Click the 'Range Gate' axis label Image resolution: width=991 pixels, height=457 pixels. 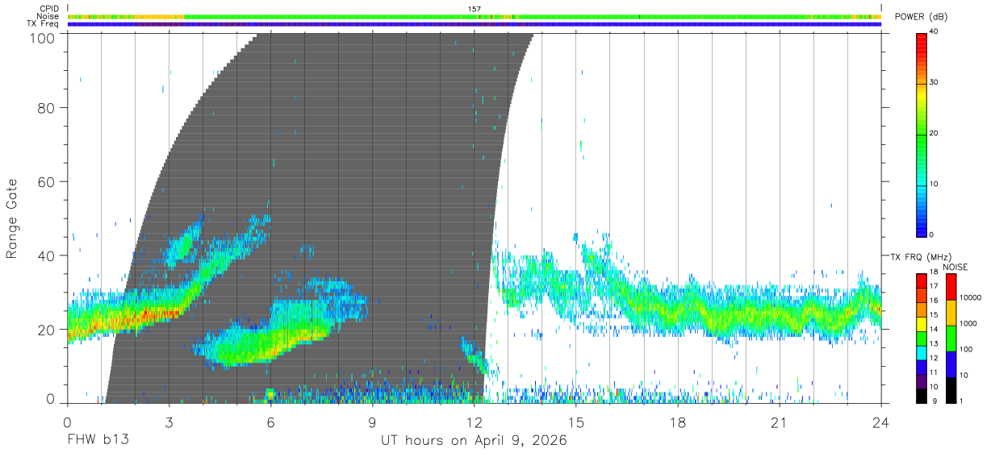pos(12,218)
